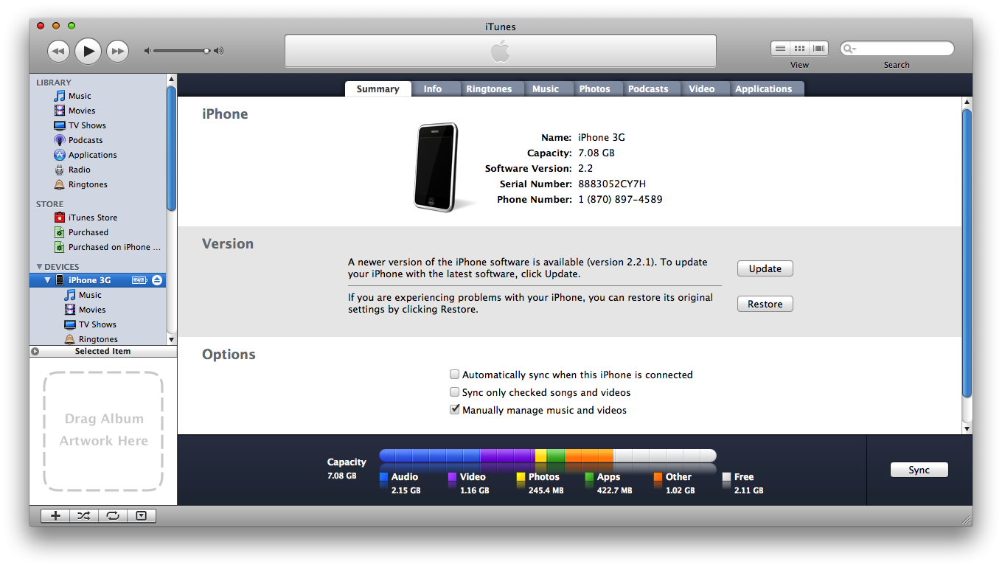Image resolution: width=1002 pixels, height=567 pixels.
Task: Click the Update button
Action: click(765, 268)
